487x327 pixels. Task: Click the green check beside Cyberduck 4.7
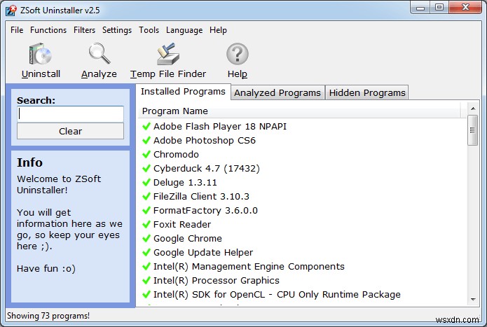coord(146,168)
